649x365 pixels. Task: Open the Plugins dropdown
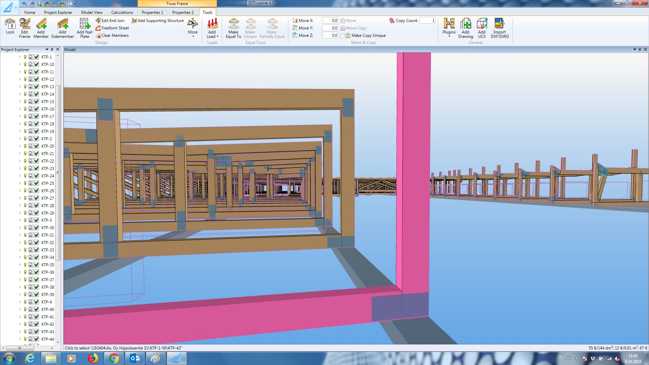click(x=449, y=27)
